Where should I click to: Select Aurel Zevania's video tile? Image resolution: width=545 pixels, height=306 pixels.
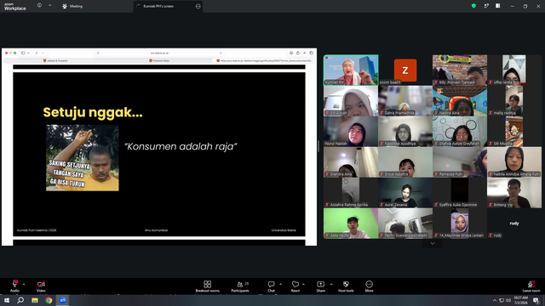(405, 193)
